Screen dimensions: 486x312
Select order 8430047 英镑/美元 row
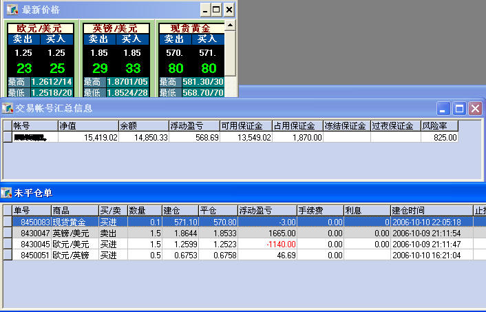[244, 233]
